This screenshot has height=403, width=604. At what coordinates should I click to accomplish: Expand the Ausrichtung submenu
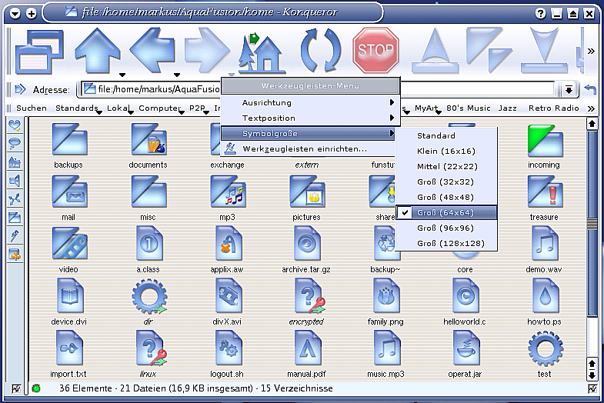[310, 103]
